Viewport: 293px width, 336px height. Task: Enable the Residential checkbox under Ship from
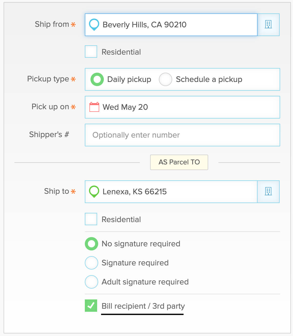point(91,52)
